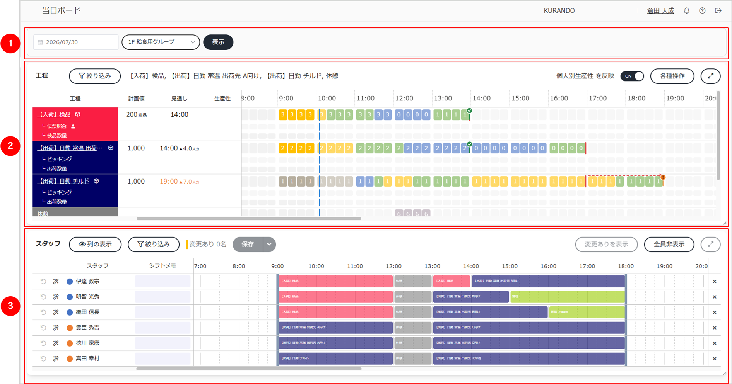Viewport: 732px width, 384px height.
Task: Click the 表示 button
Action: 218,42
